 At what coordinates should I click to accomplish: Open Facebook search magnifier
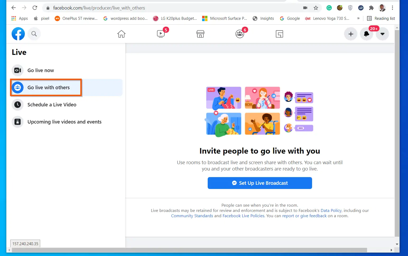click(34, 34)
